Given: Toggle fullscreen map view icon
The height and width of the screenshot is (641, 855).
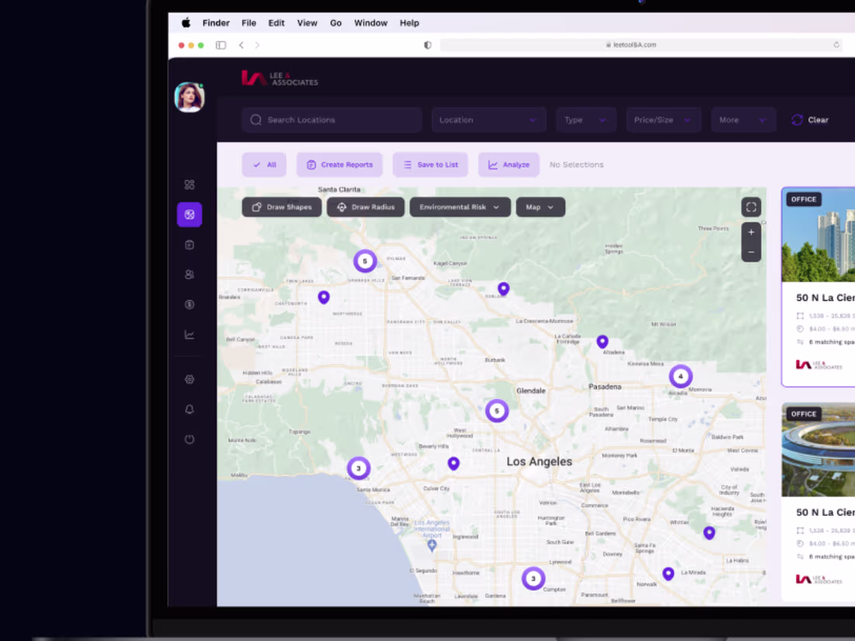Looking at the screenshot, I should [x=751, y=207].
